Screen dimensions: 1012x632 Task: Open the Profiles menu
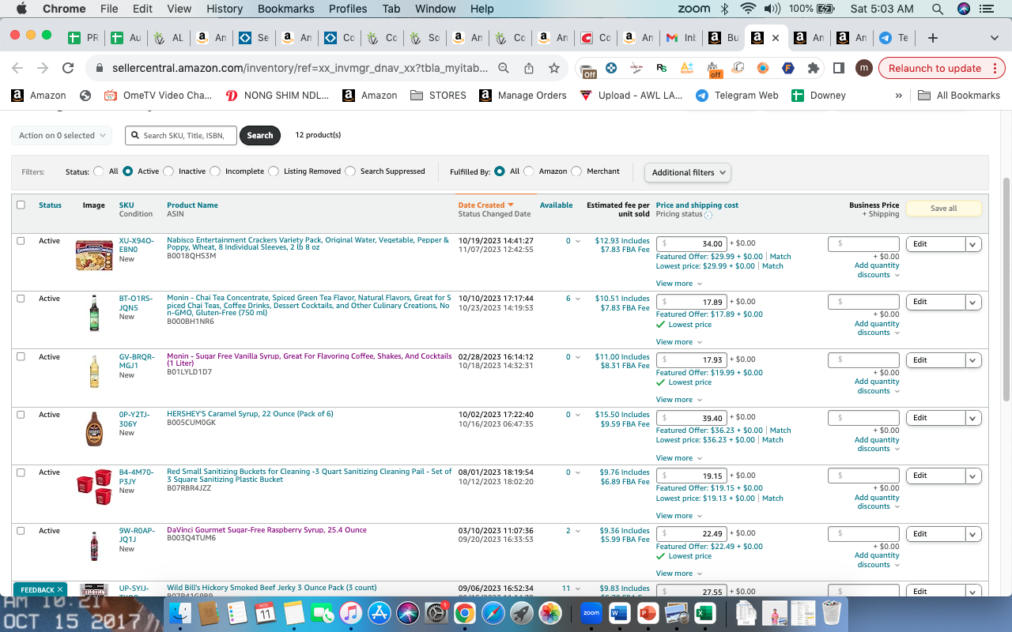click(348, 9)
